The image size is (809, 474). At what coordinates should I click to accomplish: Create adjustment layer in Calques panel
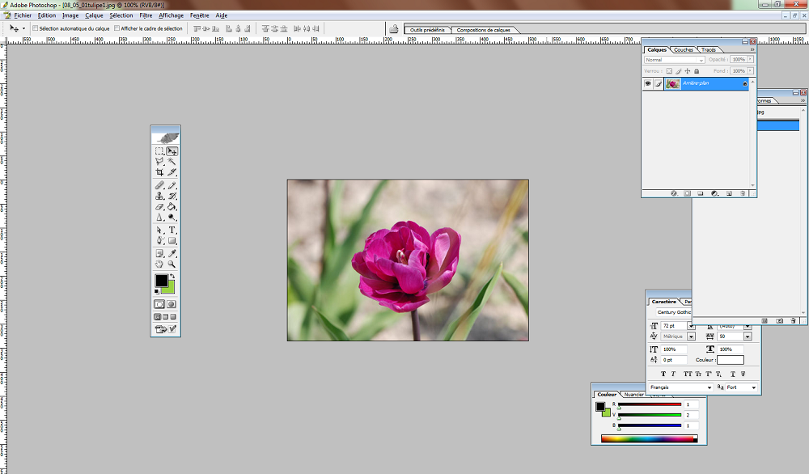714,193
